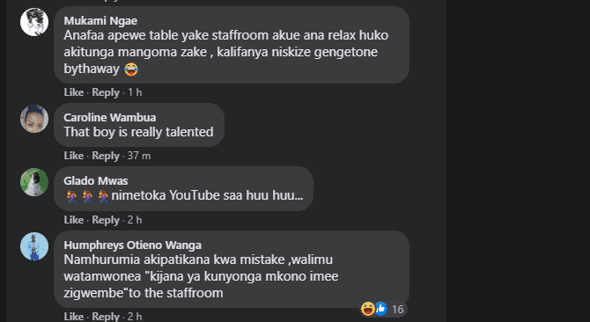Open Caroline Wambua's name link
Screen dimensions: 590x322
110,118
